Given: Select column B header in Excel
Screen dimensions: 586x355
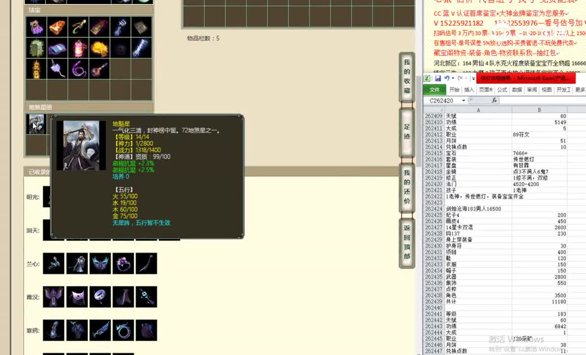Looking at the screenshot, I should 539,110.
